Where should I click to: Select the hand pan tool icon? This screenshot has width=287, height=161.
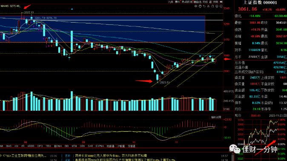pos(200,6)
